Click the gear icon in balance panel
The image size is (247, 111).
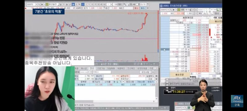click(x=157, y=76)
